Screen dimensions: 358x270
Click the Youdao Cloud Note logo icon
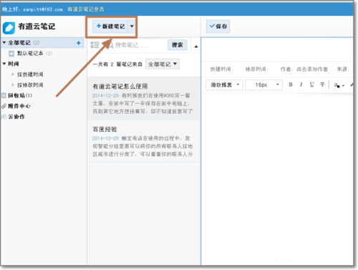click(9, 28)
